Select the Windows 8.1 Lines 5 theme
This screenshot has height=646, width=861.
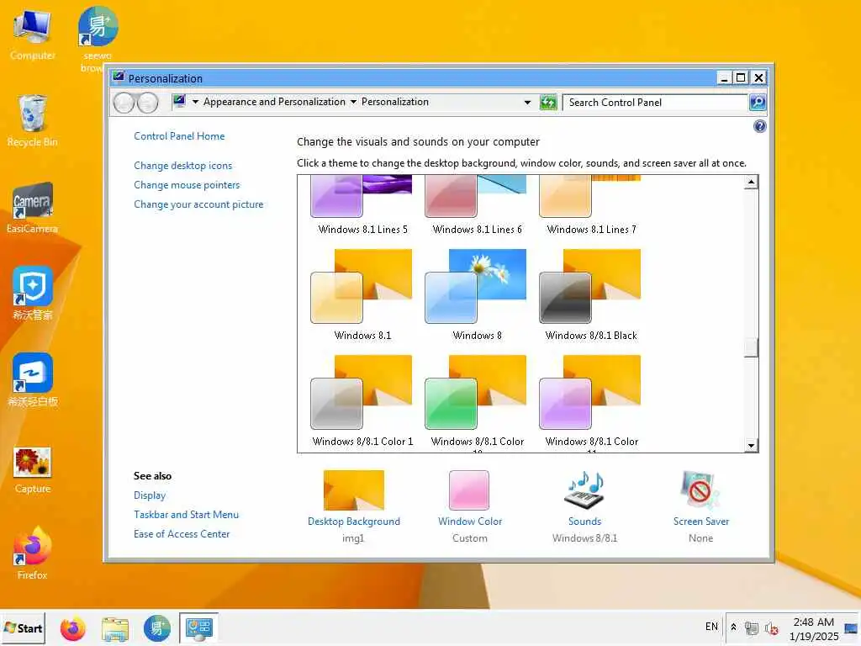[362, 205]
